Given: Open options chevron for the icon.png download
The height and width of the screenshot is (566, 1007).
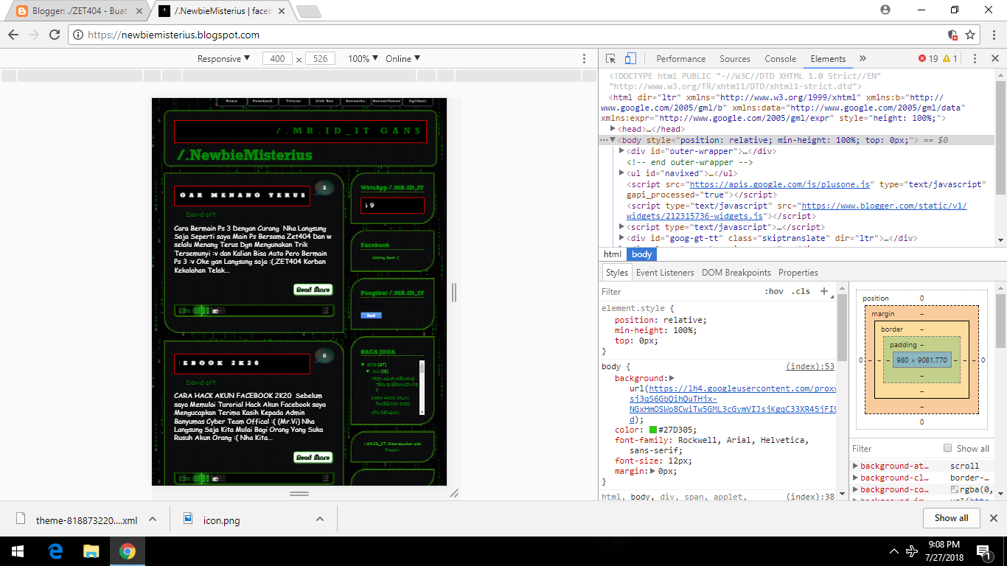Looking at the screenshot, I should pyautogui.click(x=320, y=519).
